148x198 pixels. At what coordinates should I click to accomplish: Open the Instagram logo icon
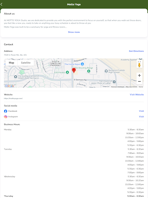[x=5, y=117]
